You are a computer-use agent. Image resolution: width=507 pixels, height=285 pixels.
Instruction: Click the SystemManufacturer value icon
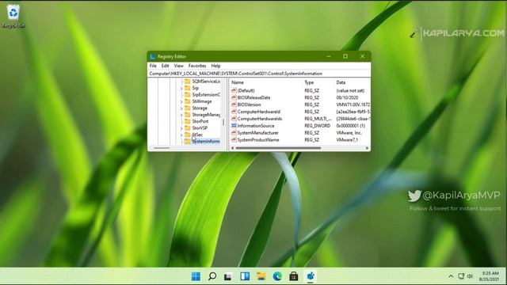coord(234,133)
